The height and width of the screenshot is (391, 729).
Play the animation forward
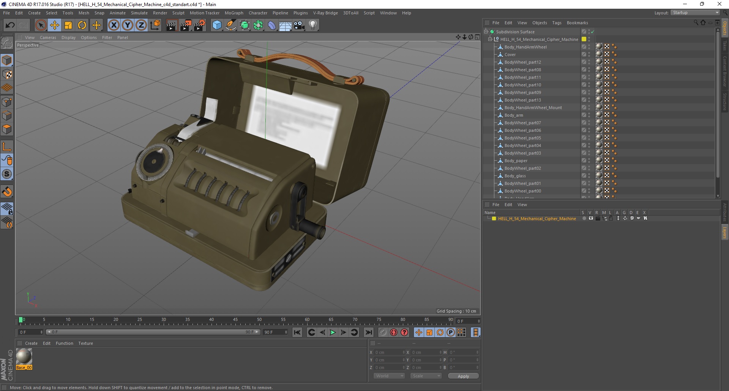point(333,332)
